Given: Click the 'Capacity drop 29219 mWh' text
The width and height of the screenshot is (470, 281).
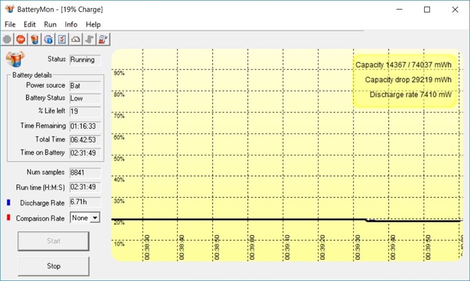Looking at the screenshot, I should coord(408,80).
